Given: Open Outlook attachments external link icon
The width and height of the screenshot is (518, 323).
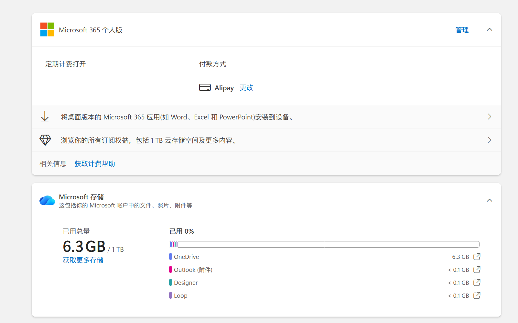Looking at the screenshot, I should [477, 270].
